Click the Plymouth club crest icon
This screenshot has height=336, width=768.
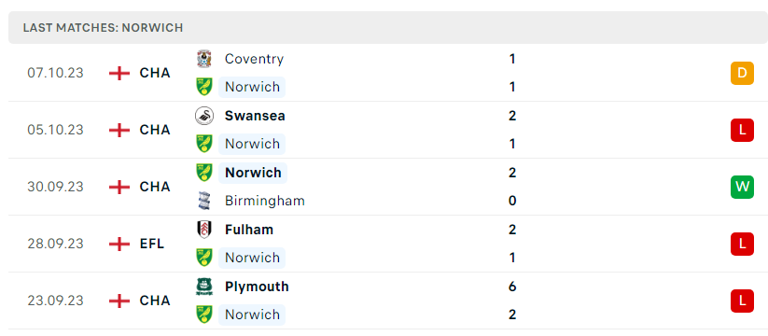[203, 286]
